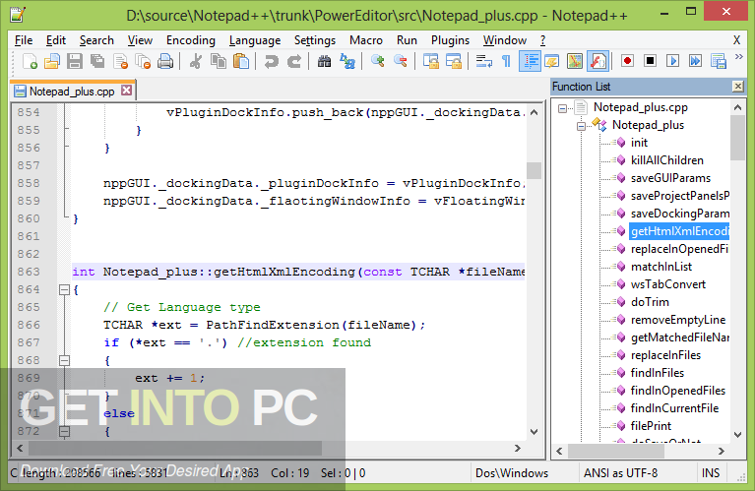Click the Function List horizontal scrollbar right arrow
Viewport: 755px width, 491px height.
click(721, 451)
